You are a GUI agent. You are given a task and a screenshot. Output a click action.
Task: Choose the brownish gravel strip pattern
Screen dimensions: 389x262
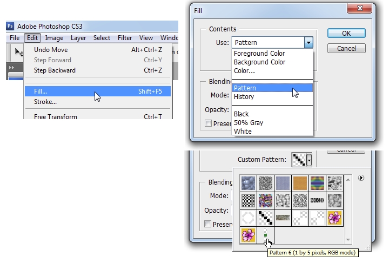pyautogui.click(x=283, y=218)
